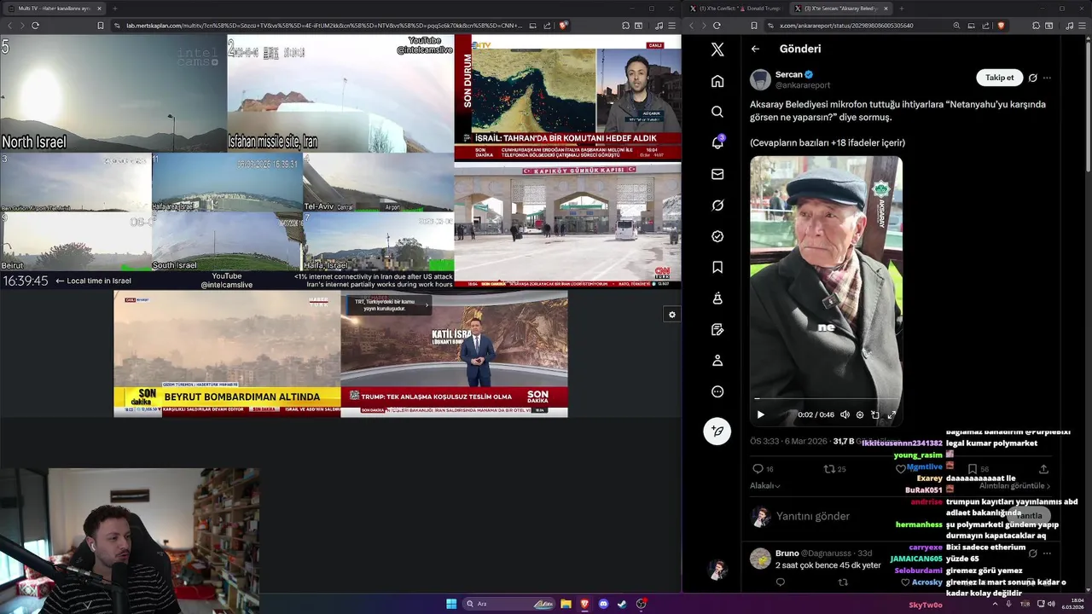Open new tab in left Multi TV window
This screenshot has height=614, width=1092.
114,9
